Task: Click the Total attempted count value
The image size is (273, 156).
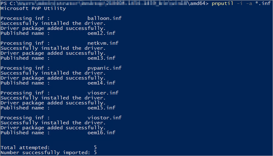Action: tap(95, 148)
